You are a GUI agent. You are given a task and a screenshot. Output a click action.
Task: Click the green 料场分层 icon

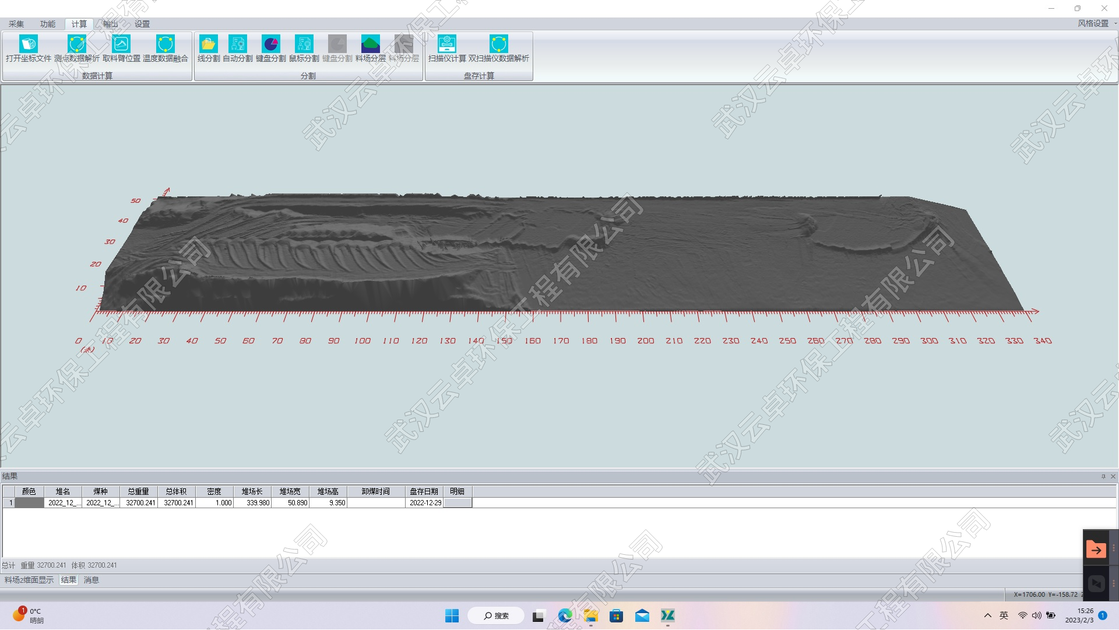click(x=371, y=49)
